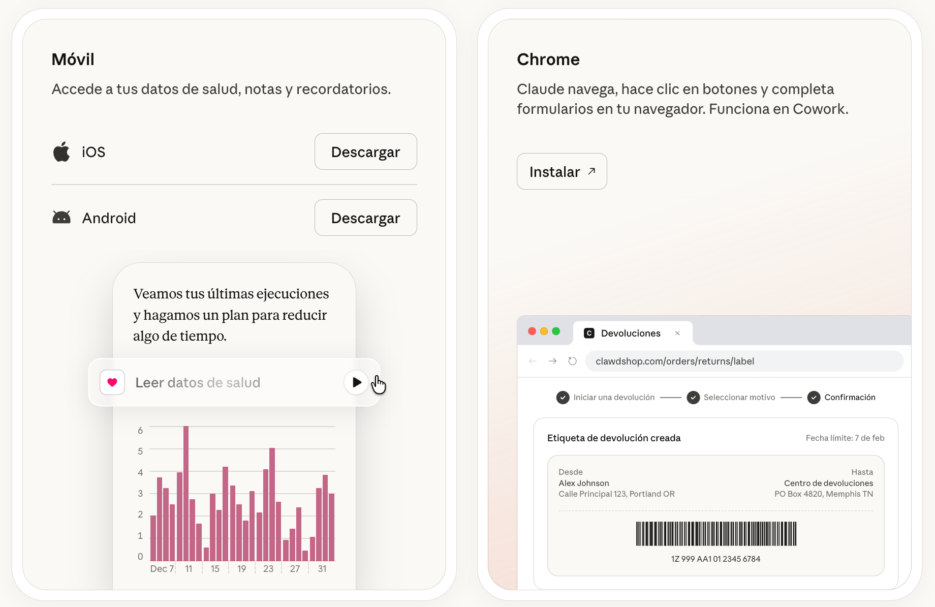Click the 'Dec 7' chart axis label
The width and height of the screenshot is (935, 607).
coord(162,569)
